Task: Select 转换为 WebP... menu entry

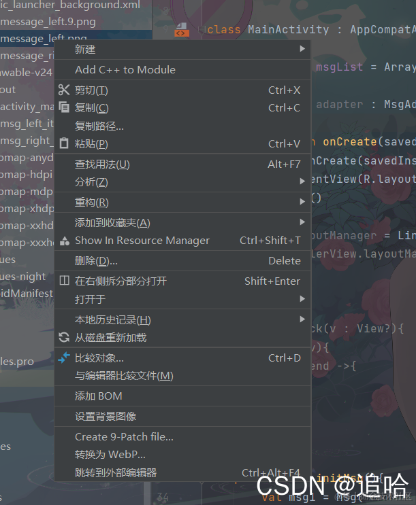Action: (182, 455)
